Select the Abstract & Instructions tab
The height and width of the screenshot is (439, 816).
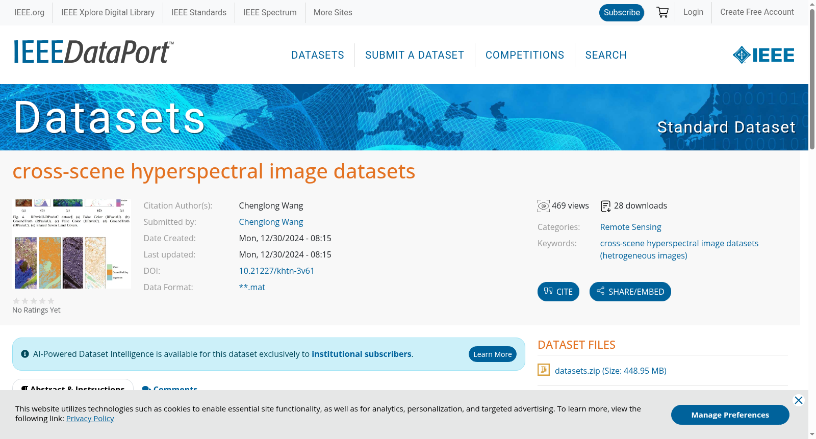[x=73, y=386]
